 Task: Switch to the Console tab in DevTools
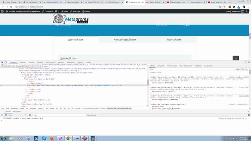click(23, 62)
